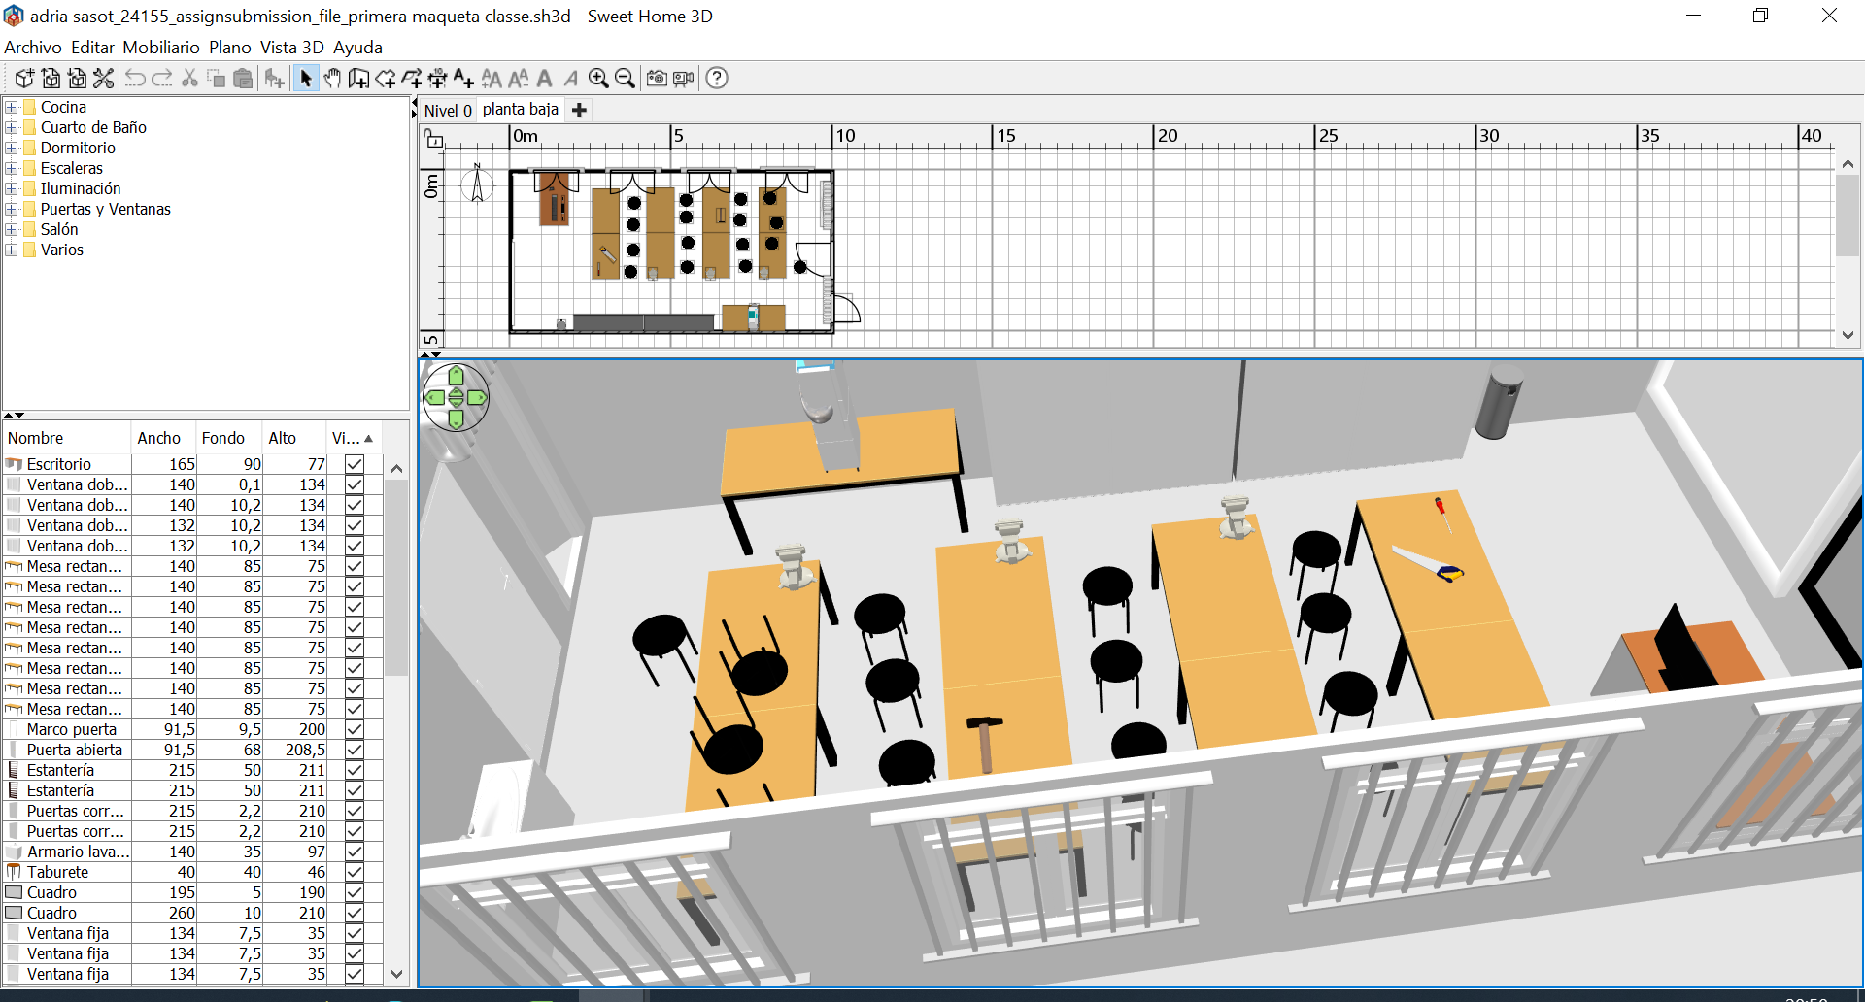
Task: Sort furniture list by Ancho column header
Action: tap(159, 438)
